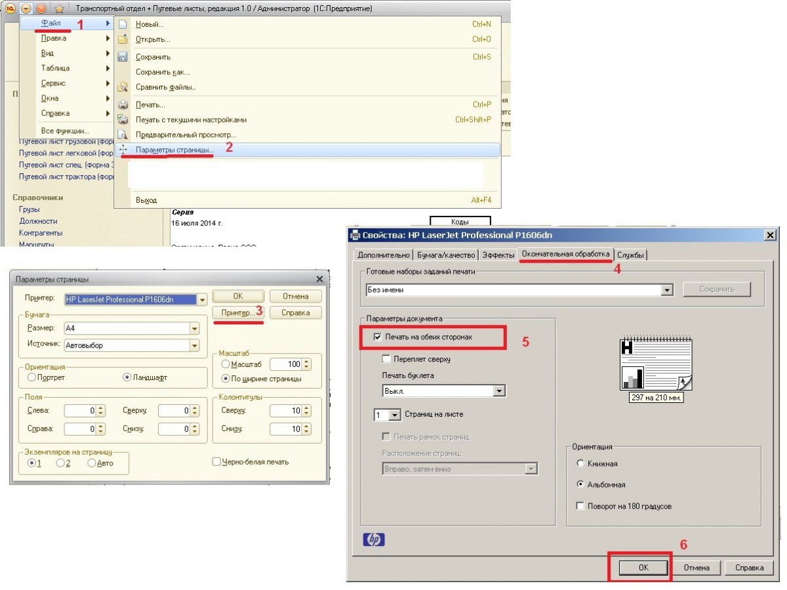787x590 pixels.
Task: Select the Портрет orientation radio button
Action: point(31,378)
